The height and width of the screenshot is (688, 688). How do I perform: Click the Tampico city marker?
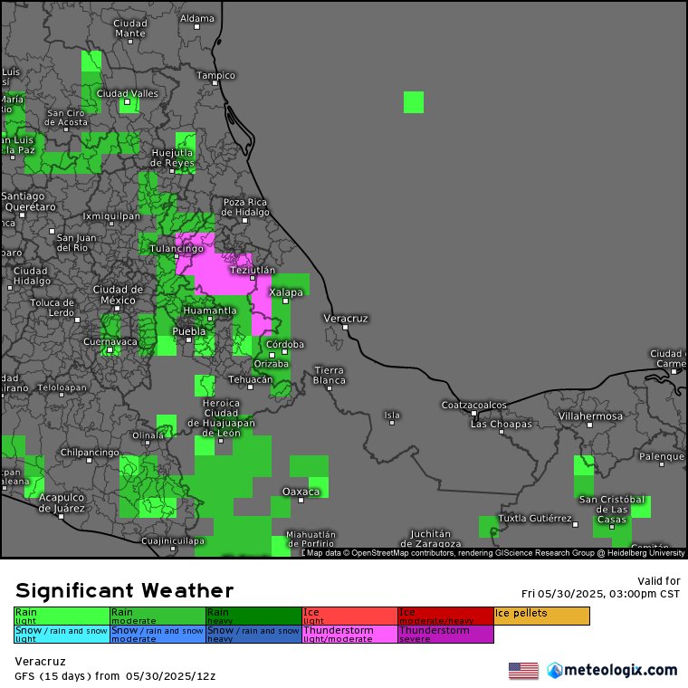pos(215,83)
